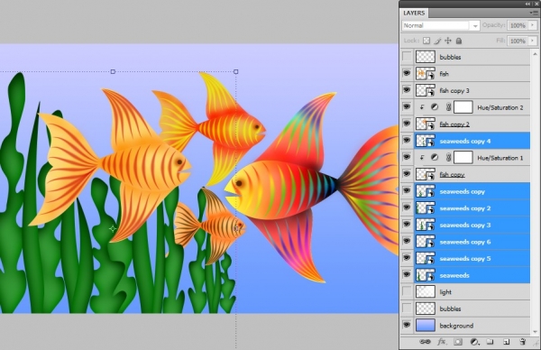The image size is (541, 350).
Task: Click Hue/Saturation 2 adjustment circle icon
Action: click(x=435, y=107)
